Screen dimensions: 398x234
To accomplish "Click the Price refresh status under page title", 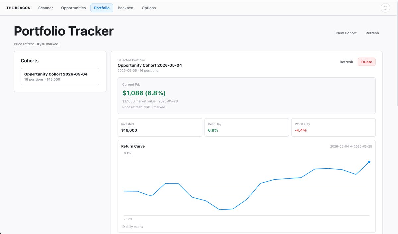I will (36, 44).
